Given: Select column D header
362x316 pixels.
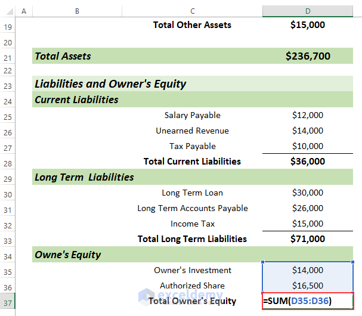Looking at the screenshot, I should [308, 11].
